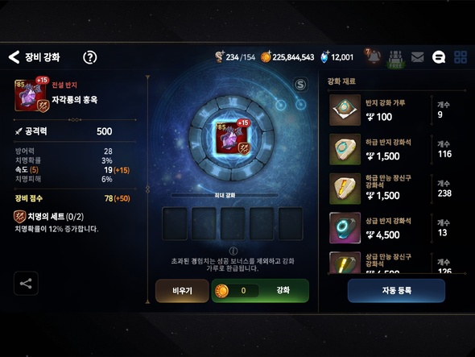Image resolution: width=475 pixels, height=357 pixels.
Task: Open the notification bell icon
Action: 373,56
